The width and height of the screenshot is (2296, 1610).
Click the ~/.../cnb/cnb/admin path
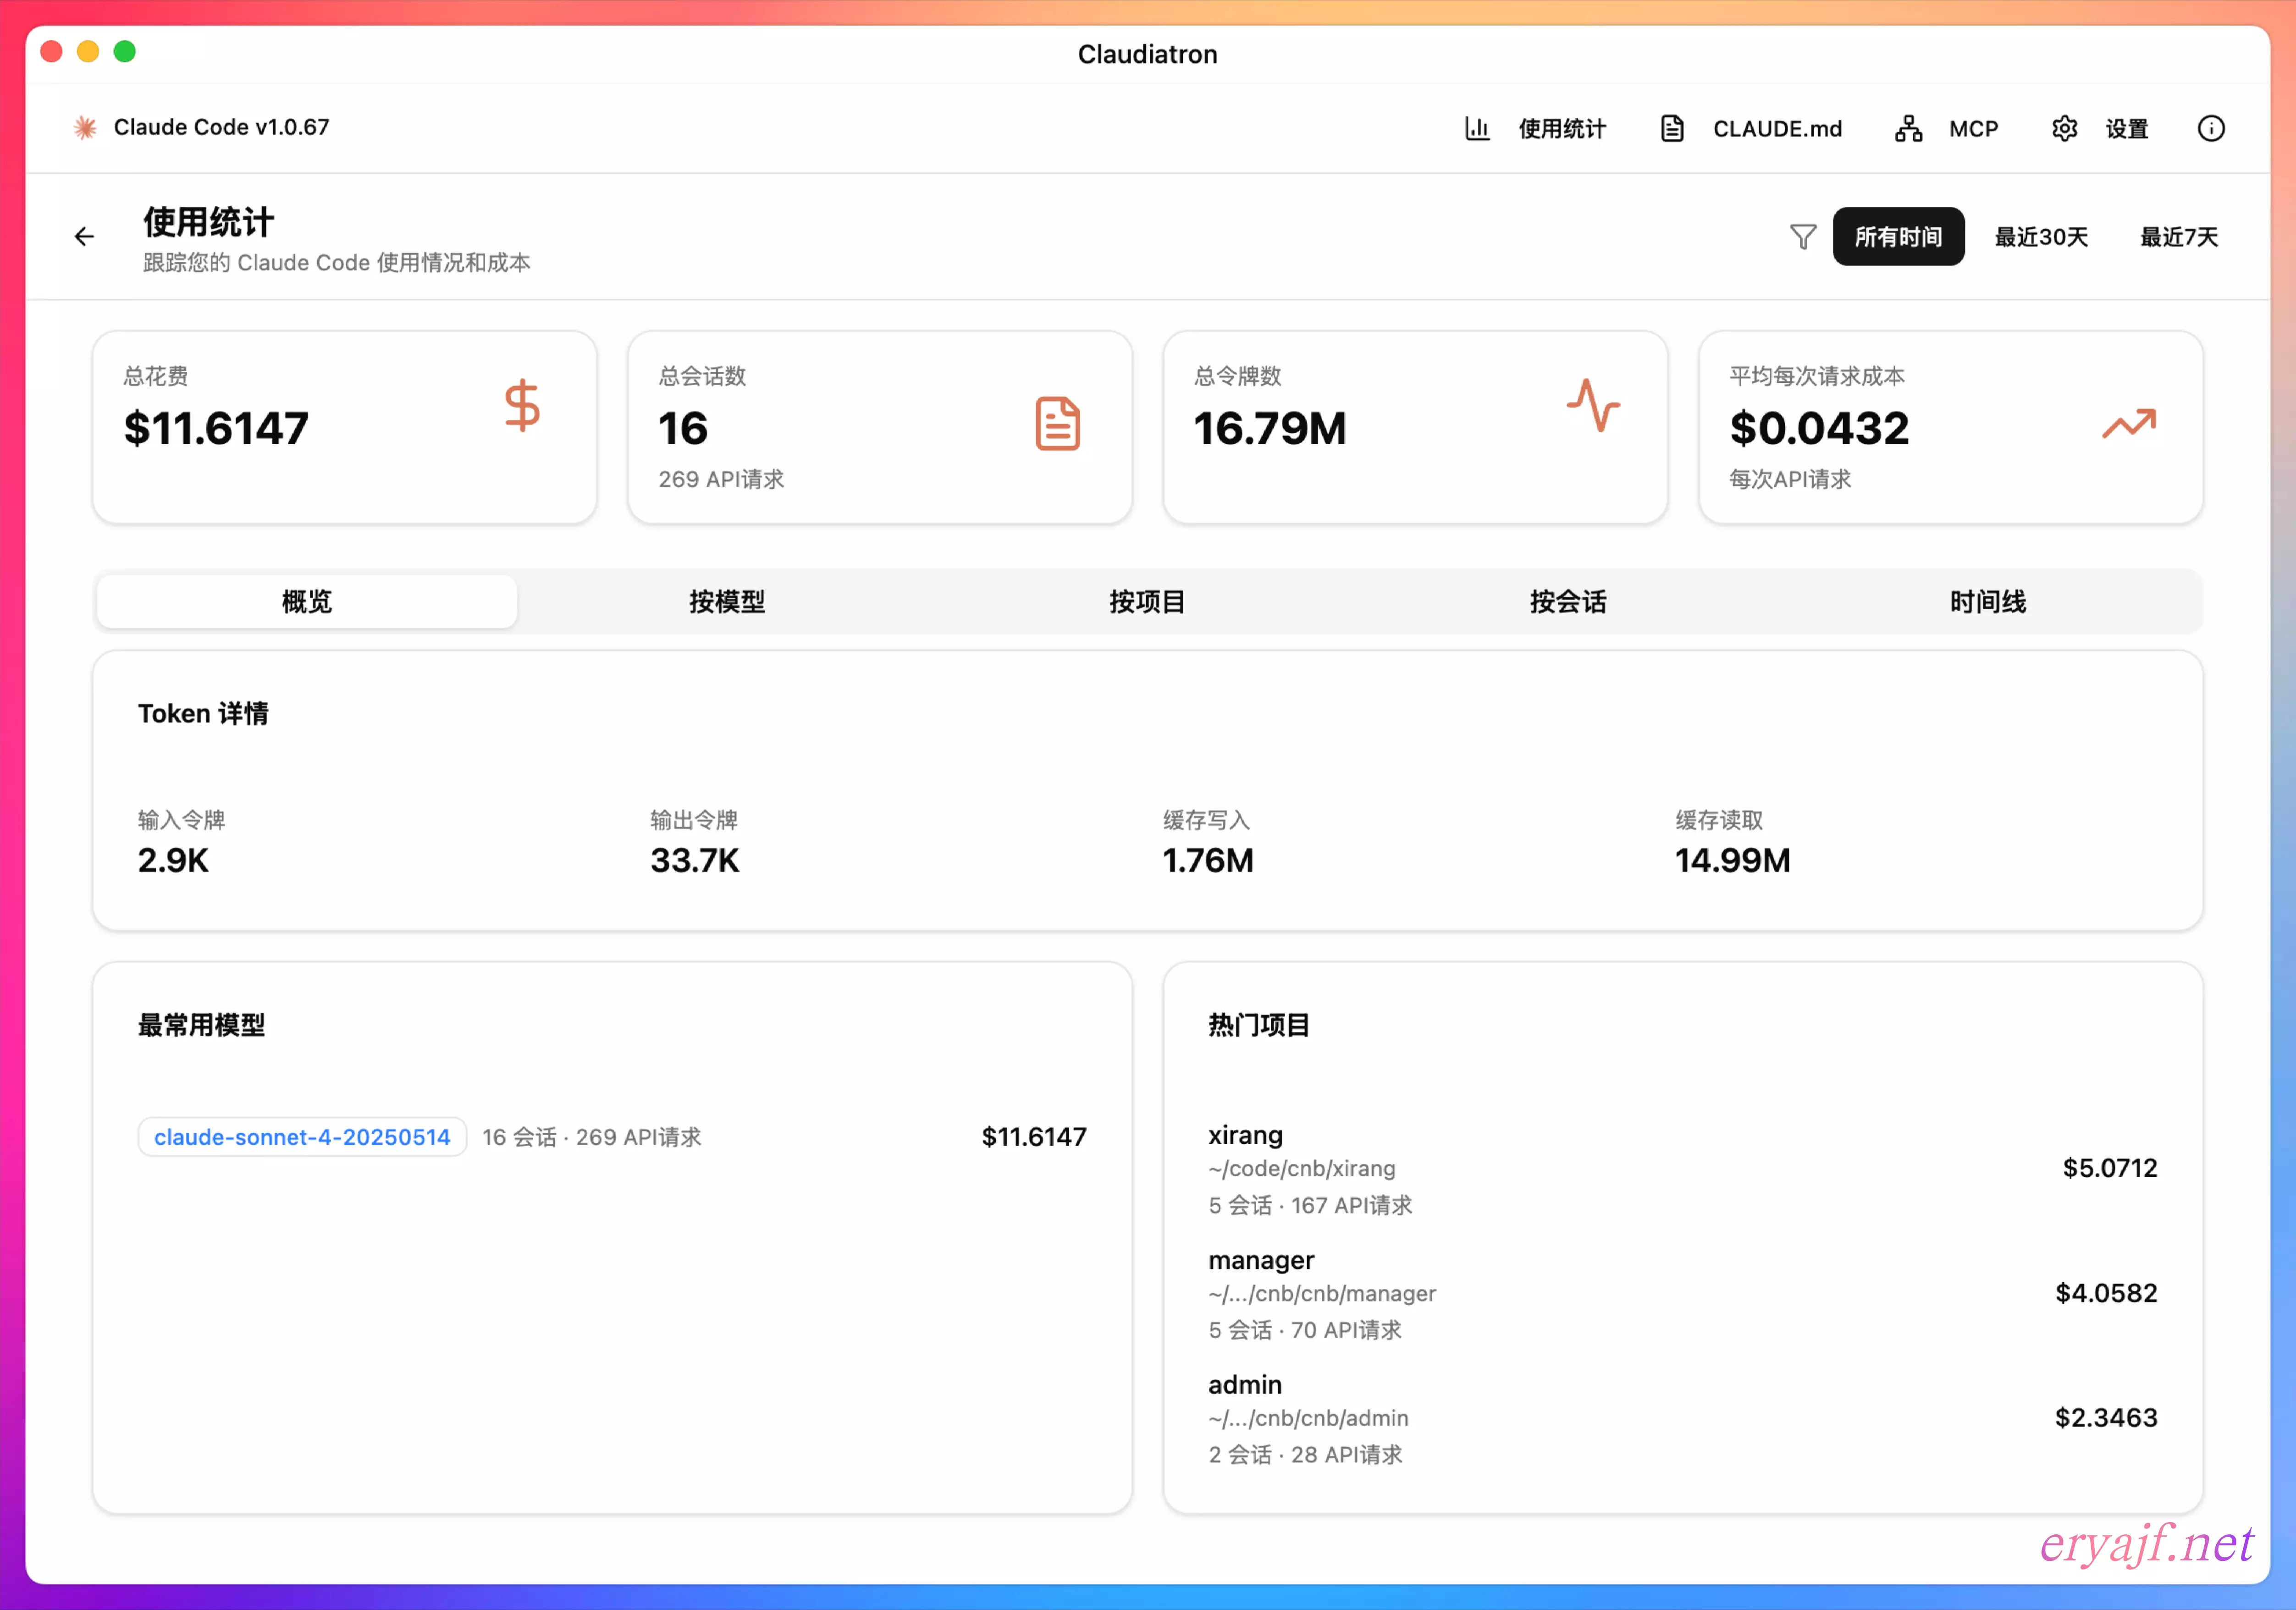[1308, 1419]
